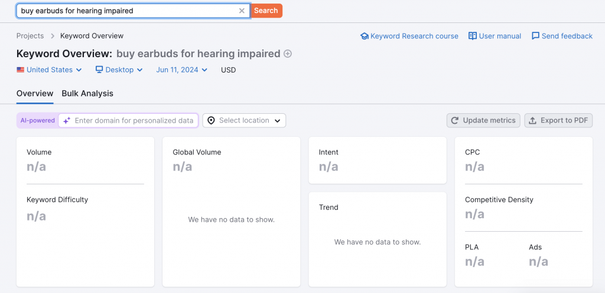Click the Competitive Density label
Screen dimensions: 605x293
499,200
